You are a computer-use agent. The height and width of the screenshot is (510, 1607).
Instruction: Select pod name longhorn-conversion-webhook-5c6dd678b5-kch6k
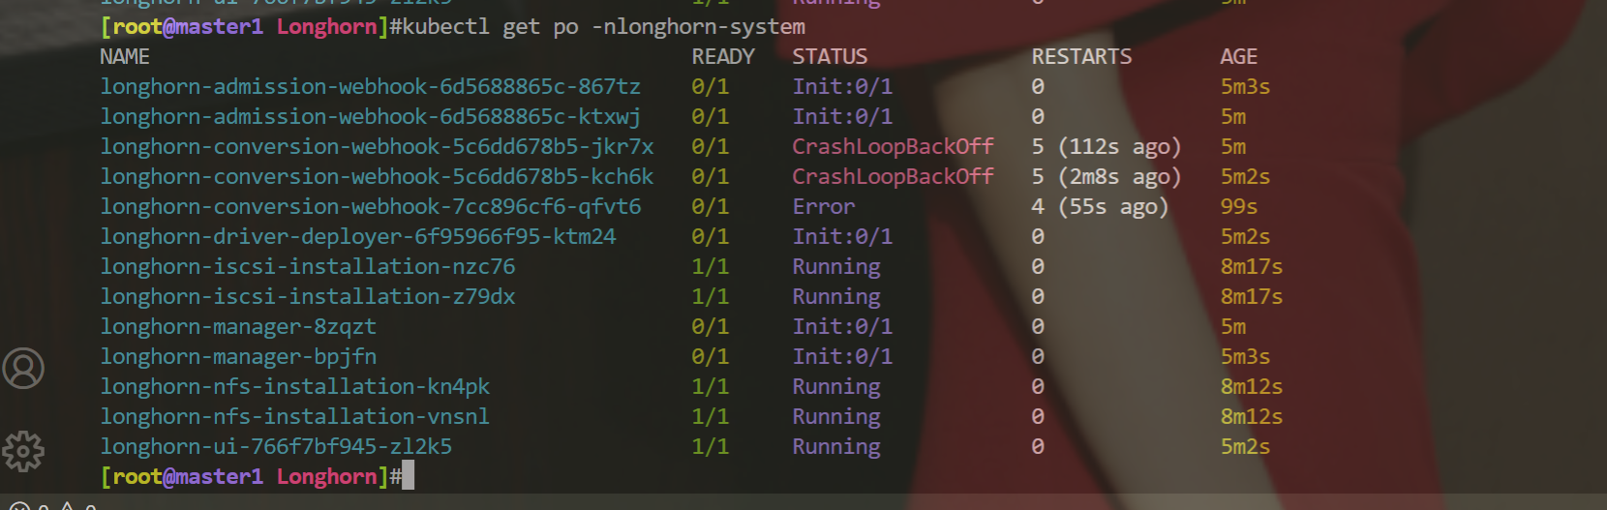(x=378, y=177)
